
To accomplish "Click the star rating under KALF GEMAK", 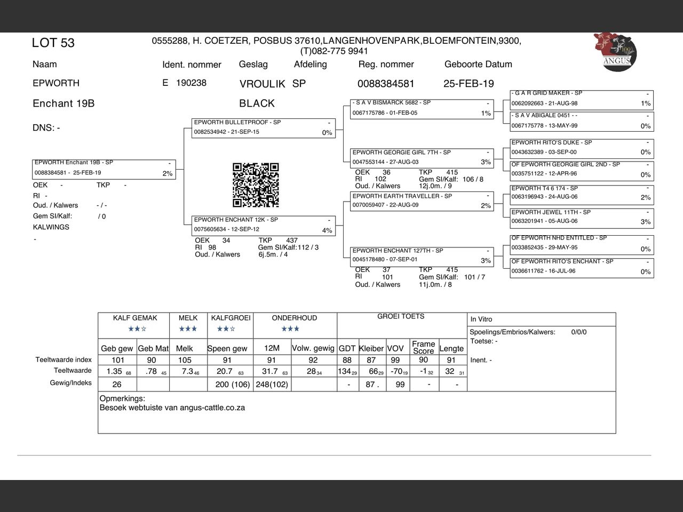I will tap(137, 329).
